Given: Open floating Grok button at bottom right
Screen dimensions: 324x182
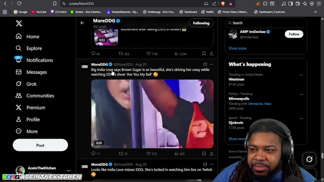Looking at the screenshot, I should tap(309, 159).
